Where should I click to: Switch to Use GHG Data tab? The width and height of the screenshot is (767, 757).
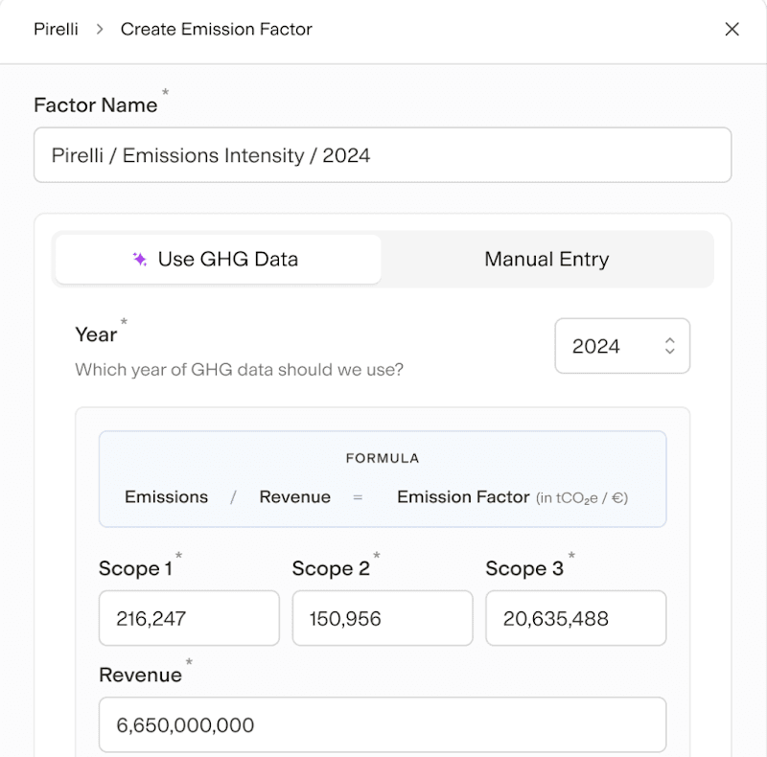click(219, 259)
